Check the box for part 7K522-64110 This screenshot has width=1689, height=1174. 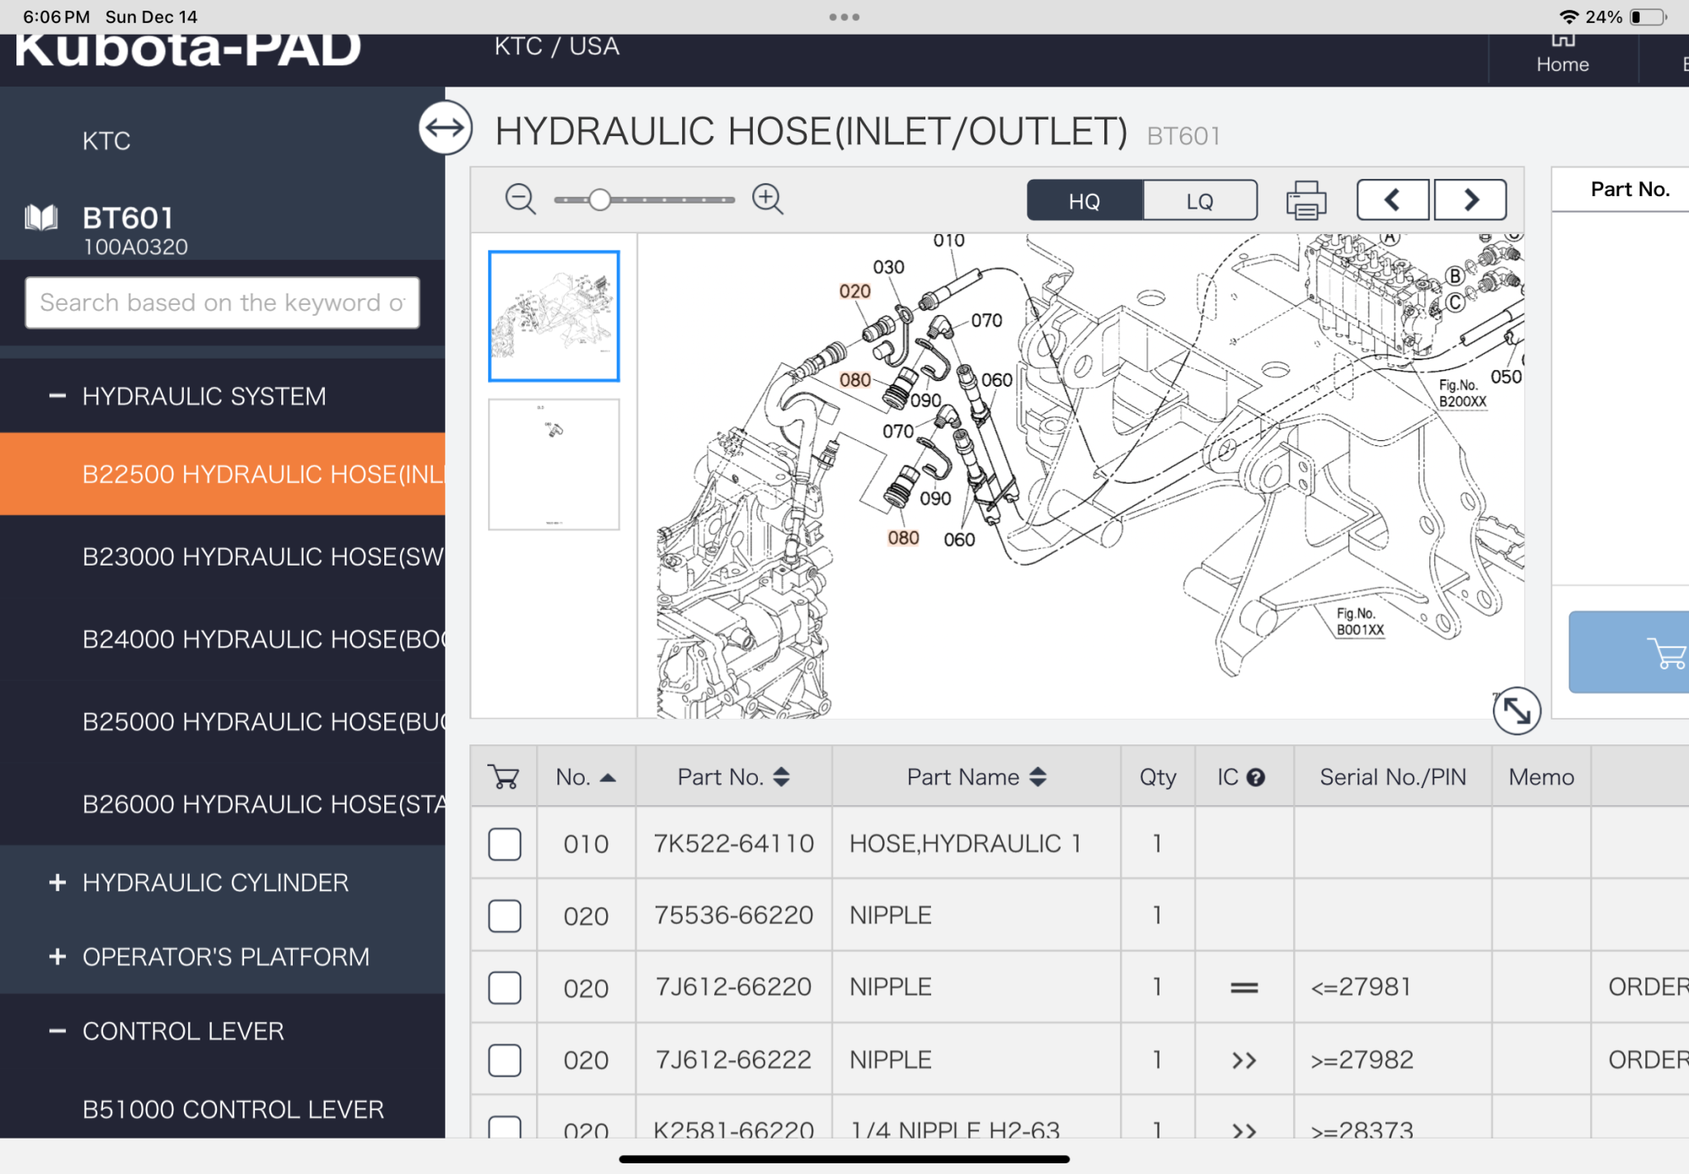[x=504, y=844]
